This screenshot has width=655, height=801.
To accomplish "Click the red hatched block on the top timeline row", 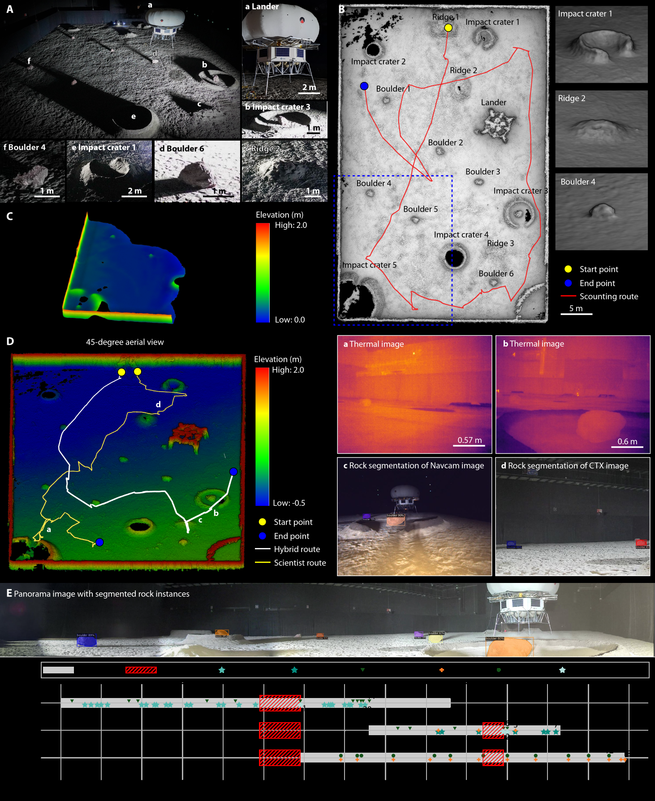I will tap(280, 703).
